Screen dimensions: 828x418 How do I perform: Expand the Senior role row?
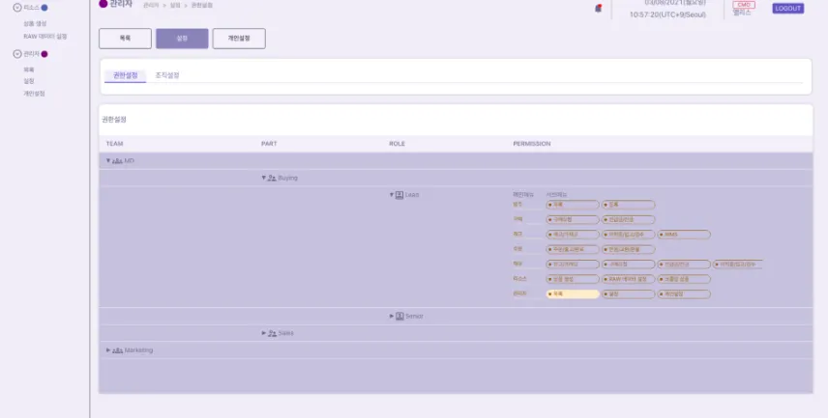392,317
